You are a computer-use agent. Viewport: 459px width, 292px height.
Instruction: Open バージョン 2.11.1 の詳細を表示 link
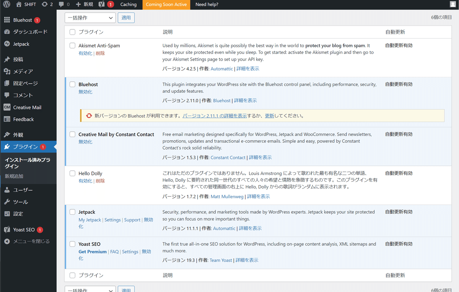215,116
